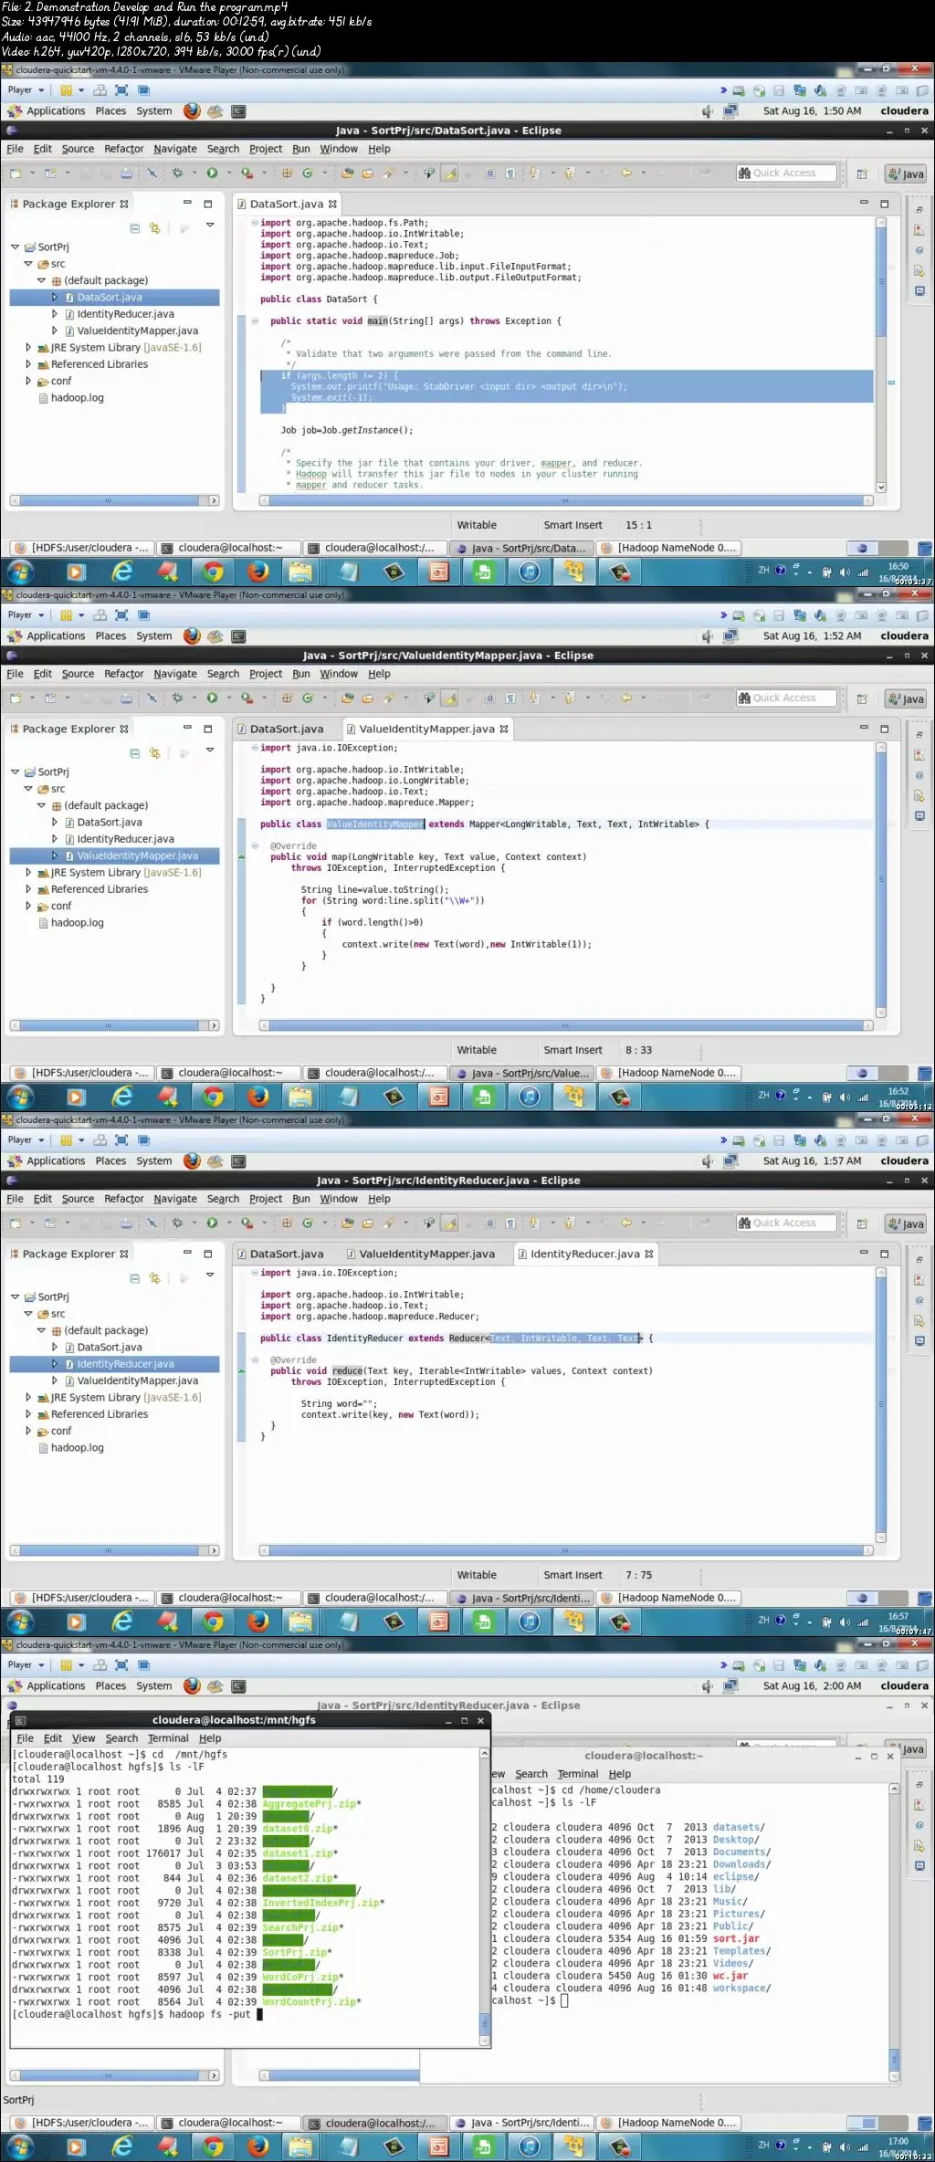Fold the imports block in the DataSort.java editor

click(x=255, y=223)
